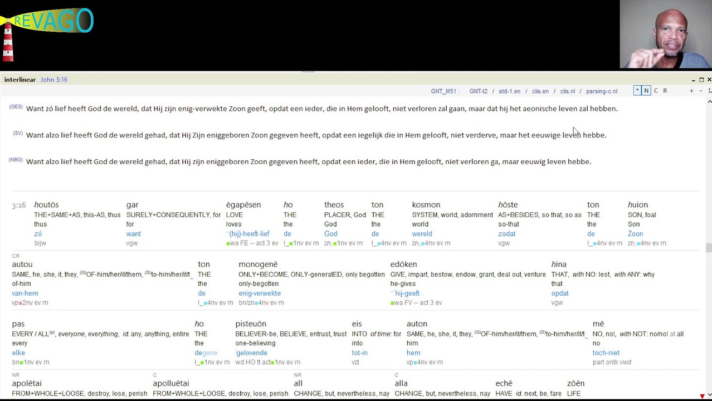Open the GNT_M51 source label
This screenshot has width=712, height=401.
445,91
